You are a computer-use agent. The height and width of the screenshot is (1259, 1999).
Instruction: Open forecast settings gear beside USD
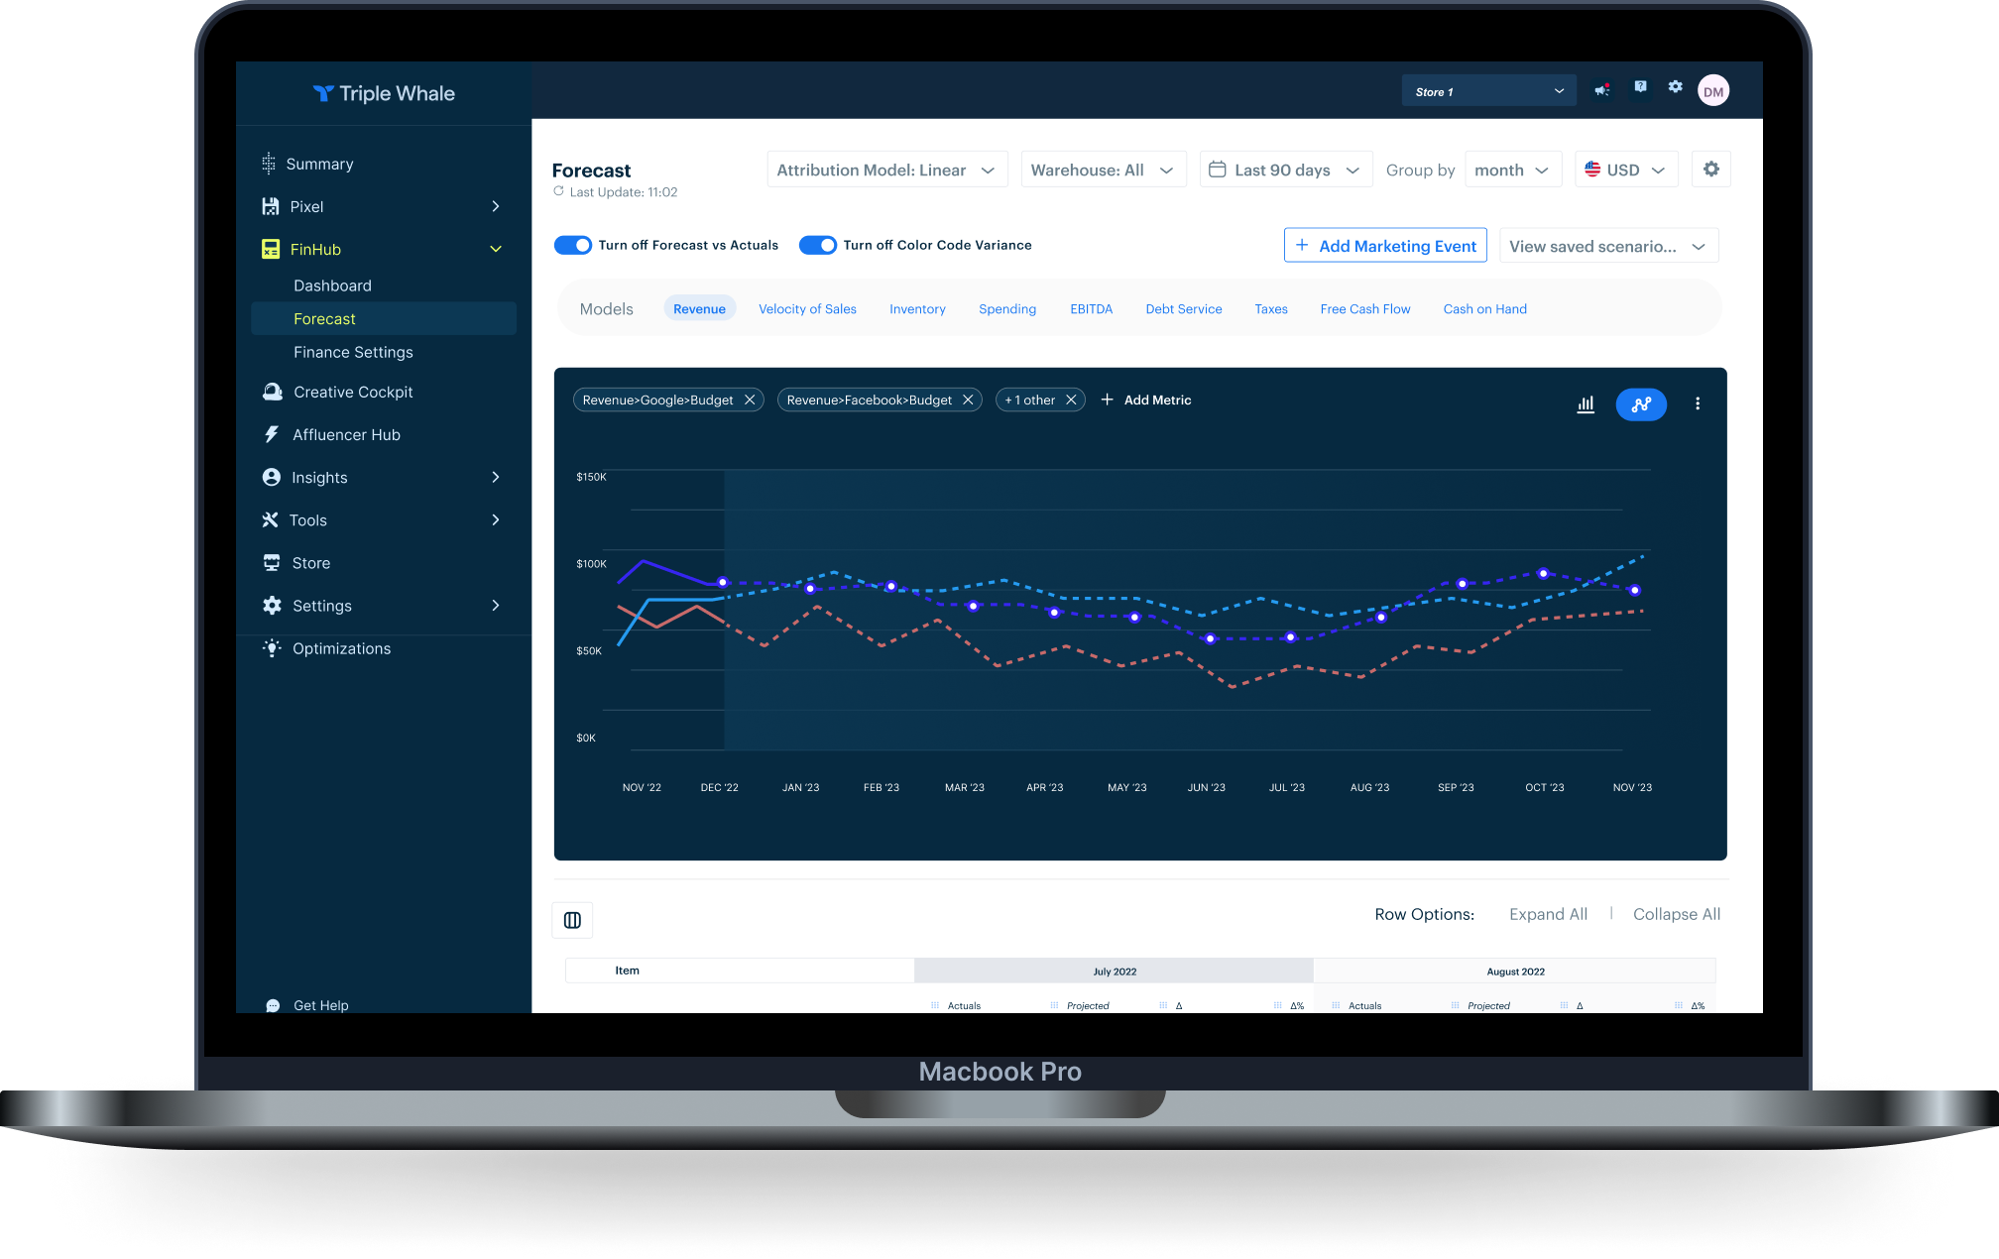(x=1711, y=170)
